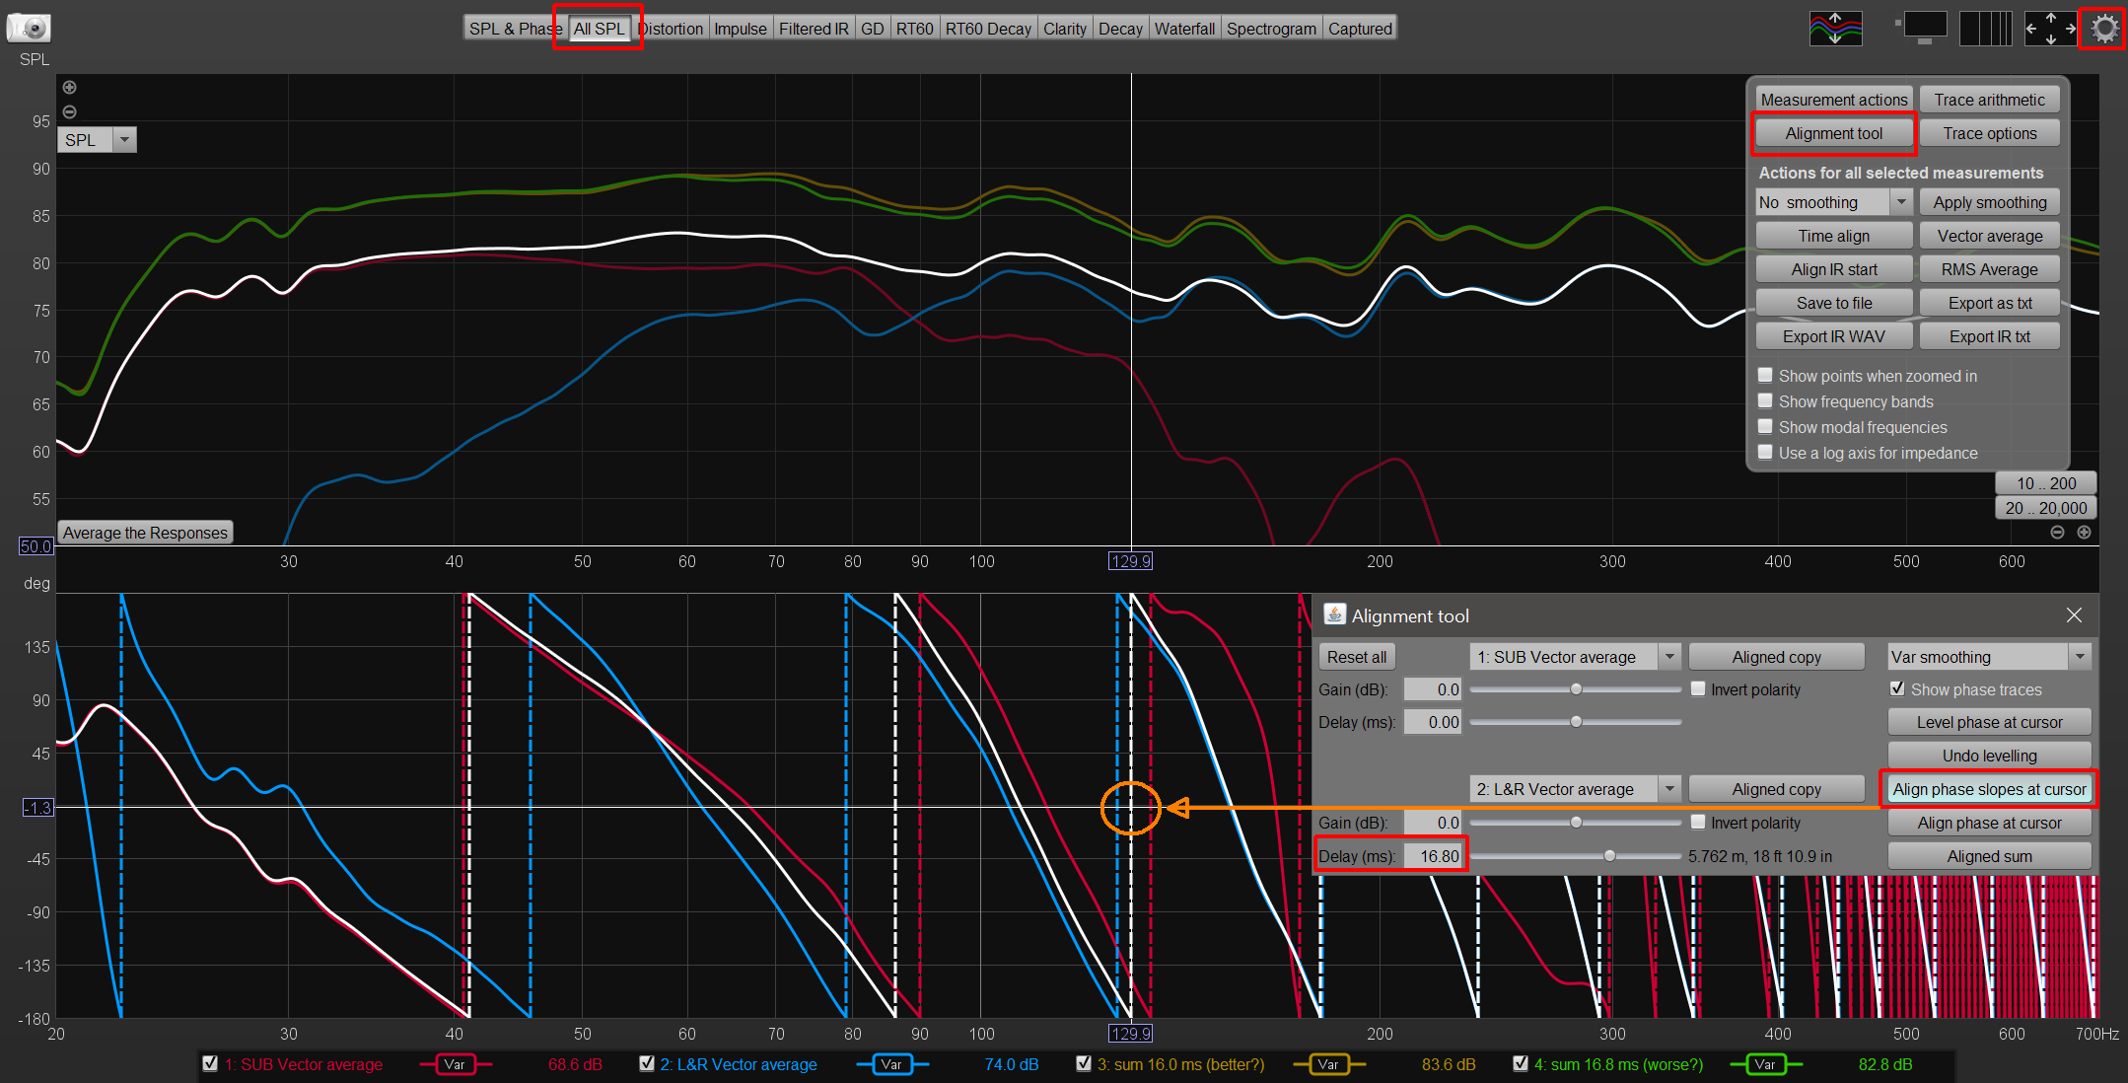Switch to SPL & Phase tab
The width and height of the screenshot is (2128, 1083).
[515, 29]
